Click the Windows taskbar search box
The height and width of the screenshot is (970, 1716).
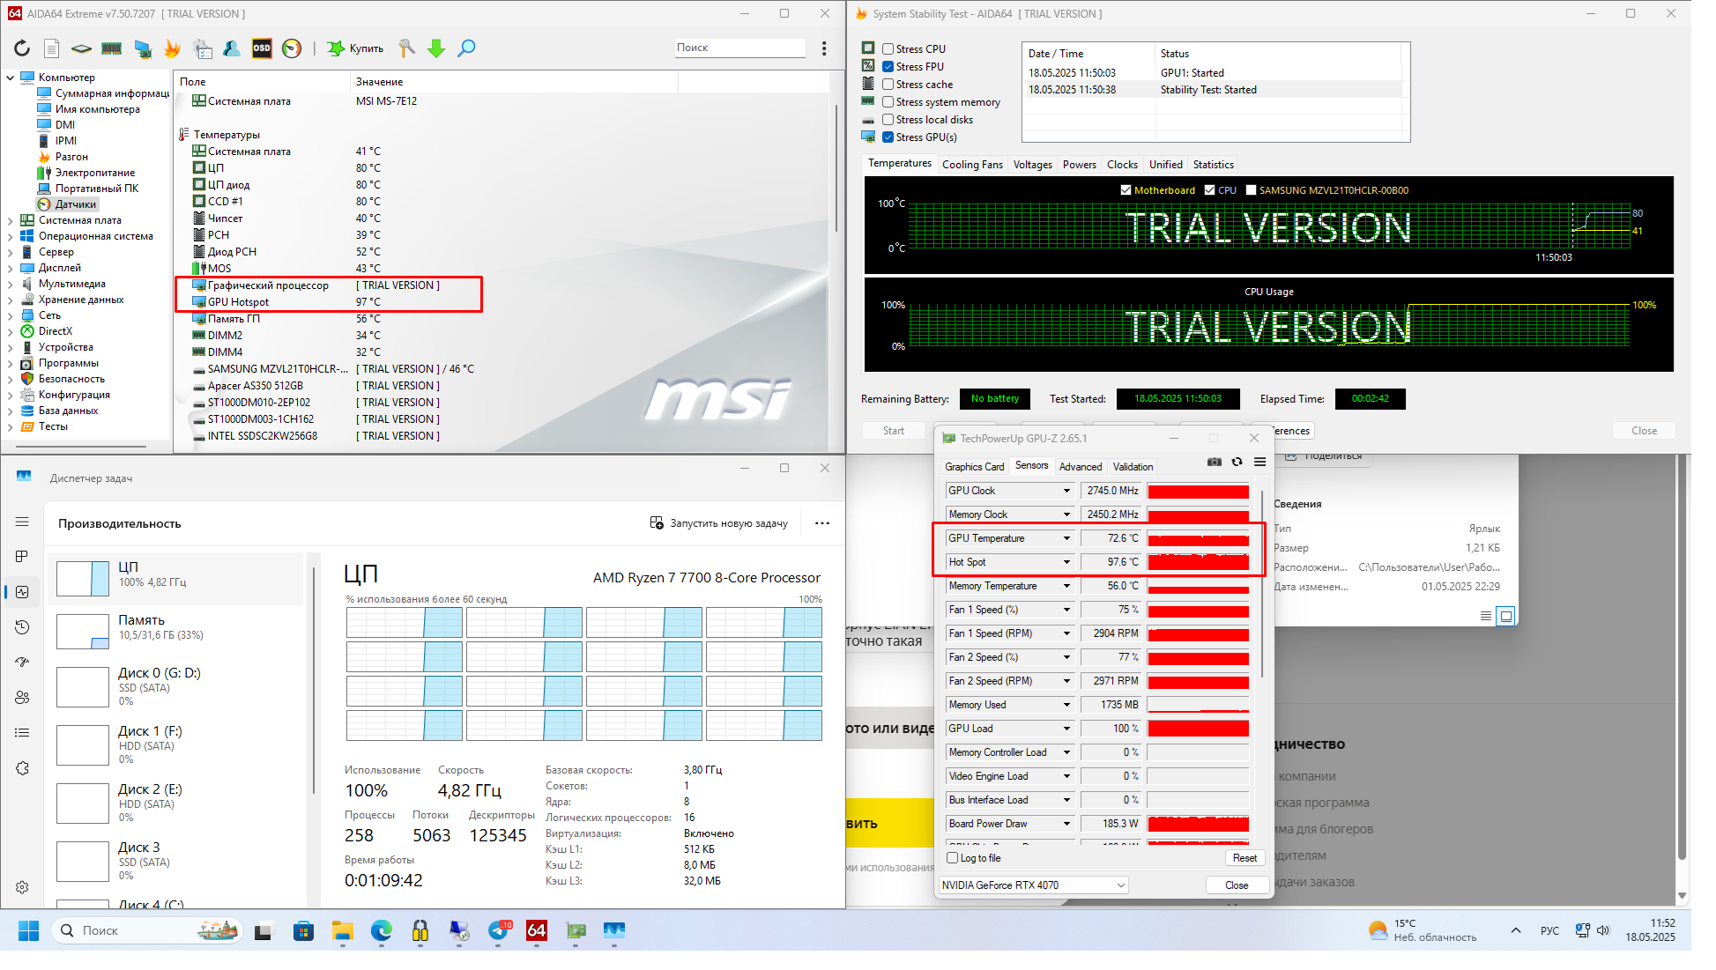point(147,930)
